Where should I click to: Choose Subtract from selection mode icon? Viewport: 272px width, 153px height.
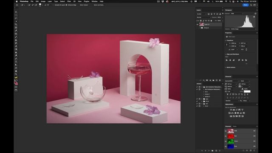(x=36, y=5)
